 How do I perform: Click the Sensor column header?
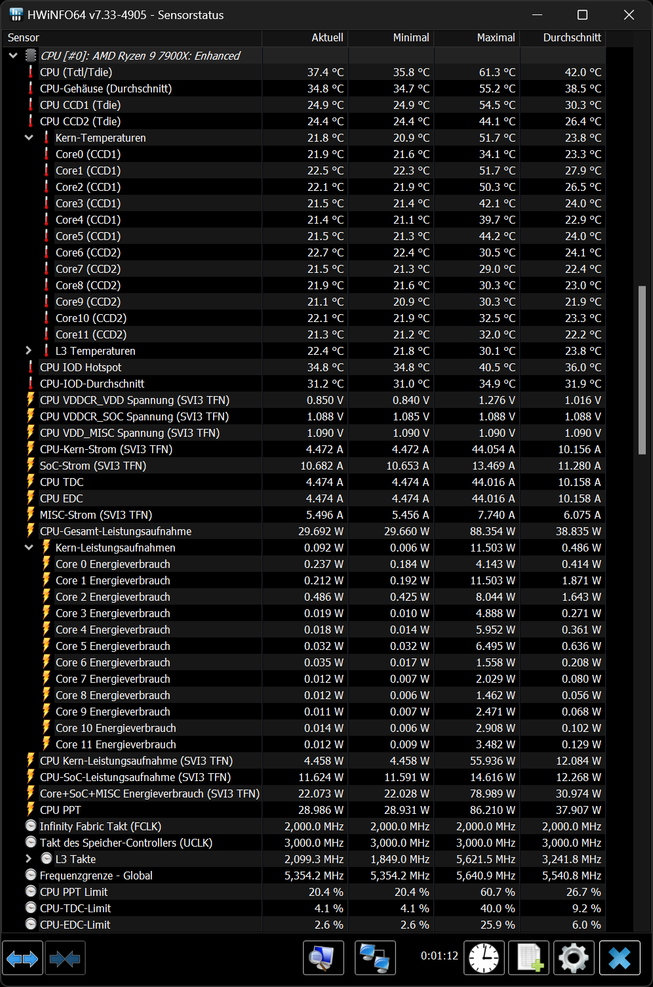(131, 38)
